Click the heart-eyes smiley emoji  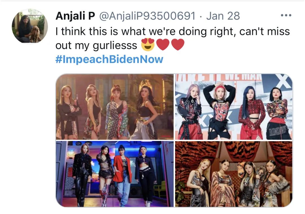(148, 45)
